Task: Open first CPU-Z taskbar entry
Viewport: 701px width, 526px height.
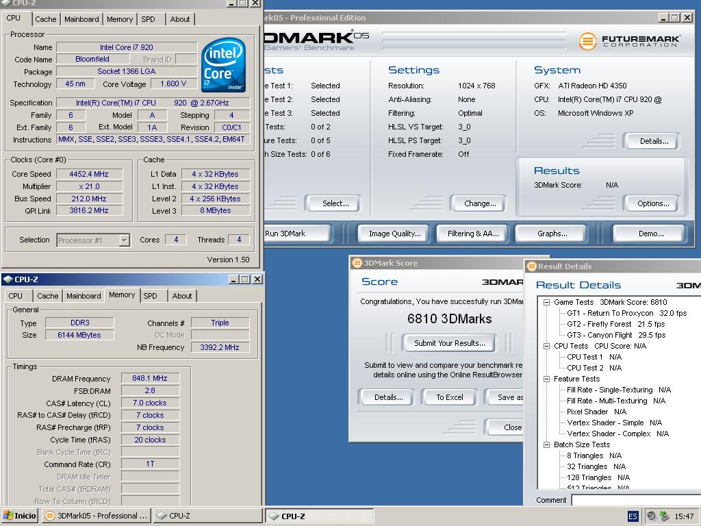Action: [x=207, y=516]
